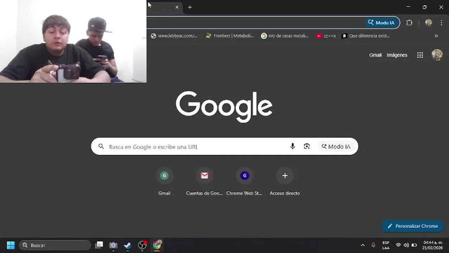Close the current browser tab

(x=177, y=7)
